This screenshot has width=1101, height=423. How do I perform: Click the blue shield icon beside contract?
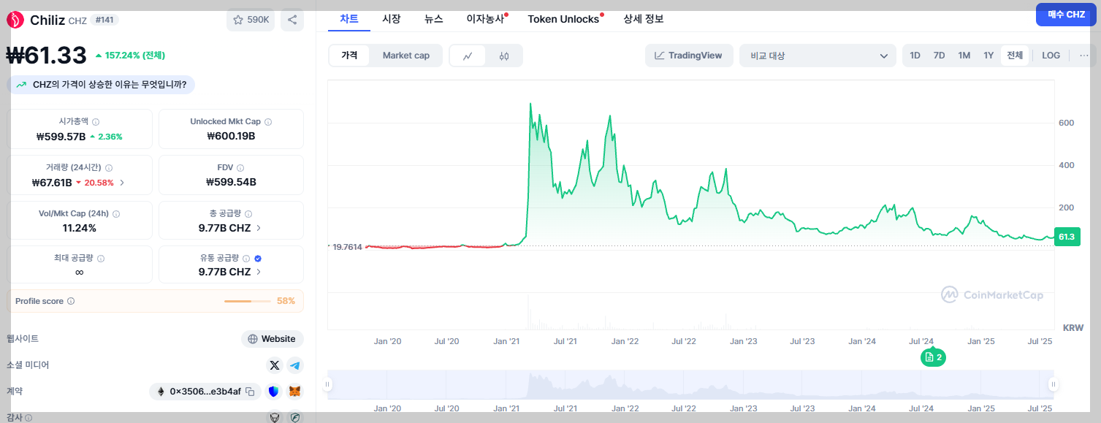click(x=273, y=392)
